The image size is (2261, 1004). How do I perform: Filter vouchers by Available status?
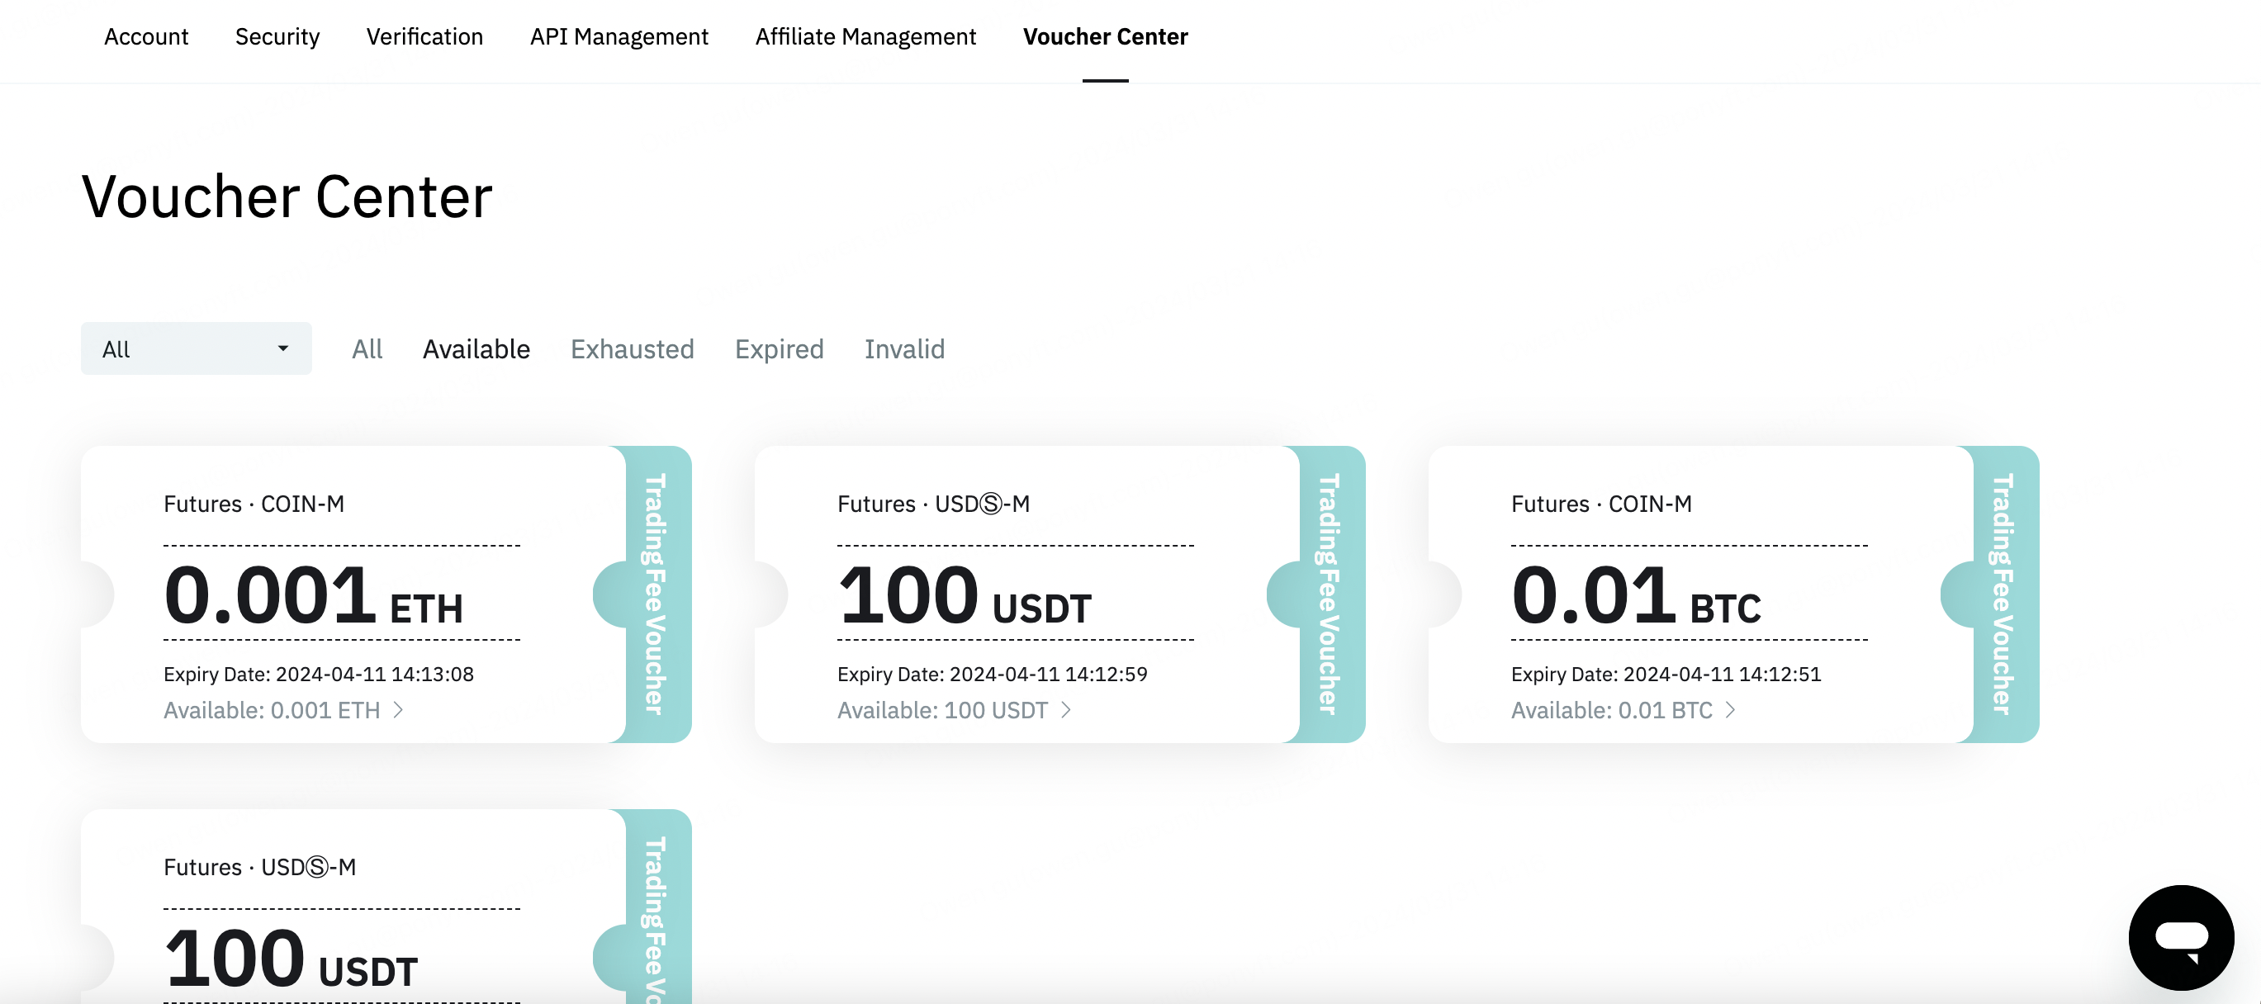(x=476, y=348)
